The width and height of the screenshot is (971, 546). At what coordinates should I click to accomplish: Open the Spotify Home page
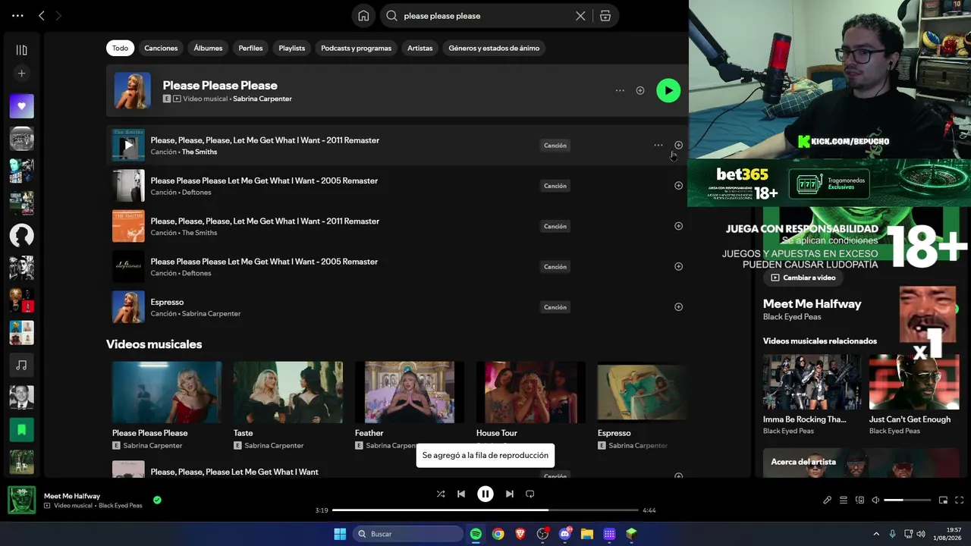[363, 16]
